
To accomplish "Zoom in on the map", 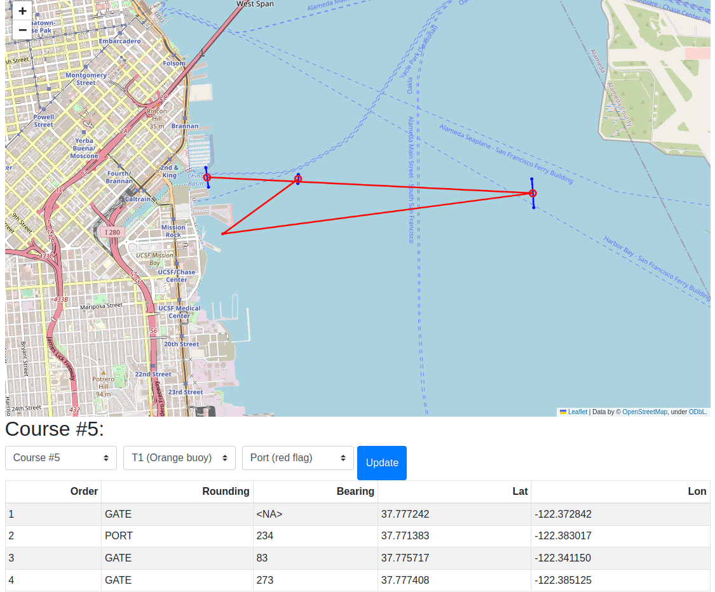I will pos(22,11).
